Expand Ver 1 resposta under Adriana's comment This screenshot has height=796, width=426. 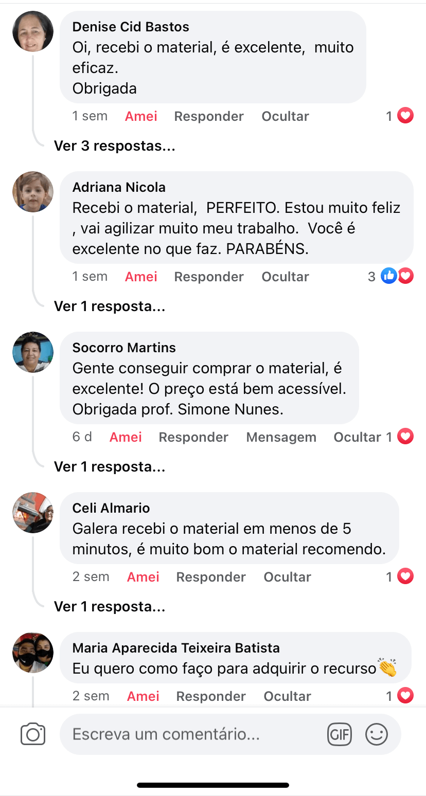[x=110, y=306]
